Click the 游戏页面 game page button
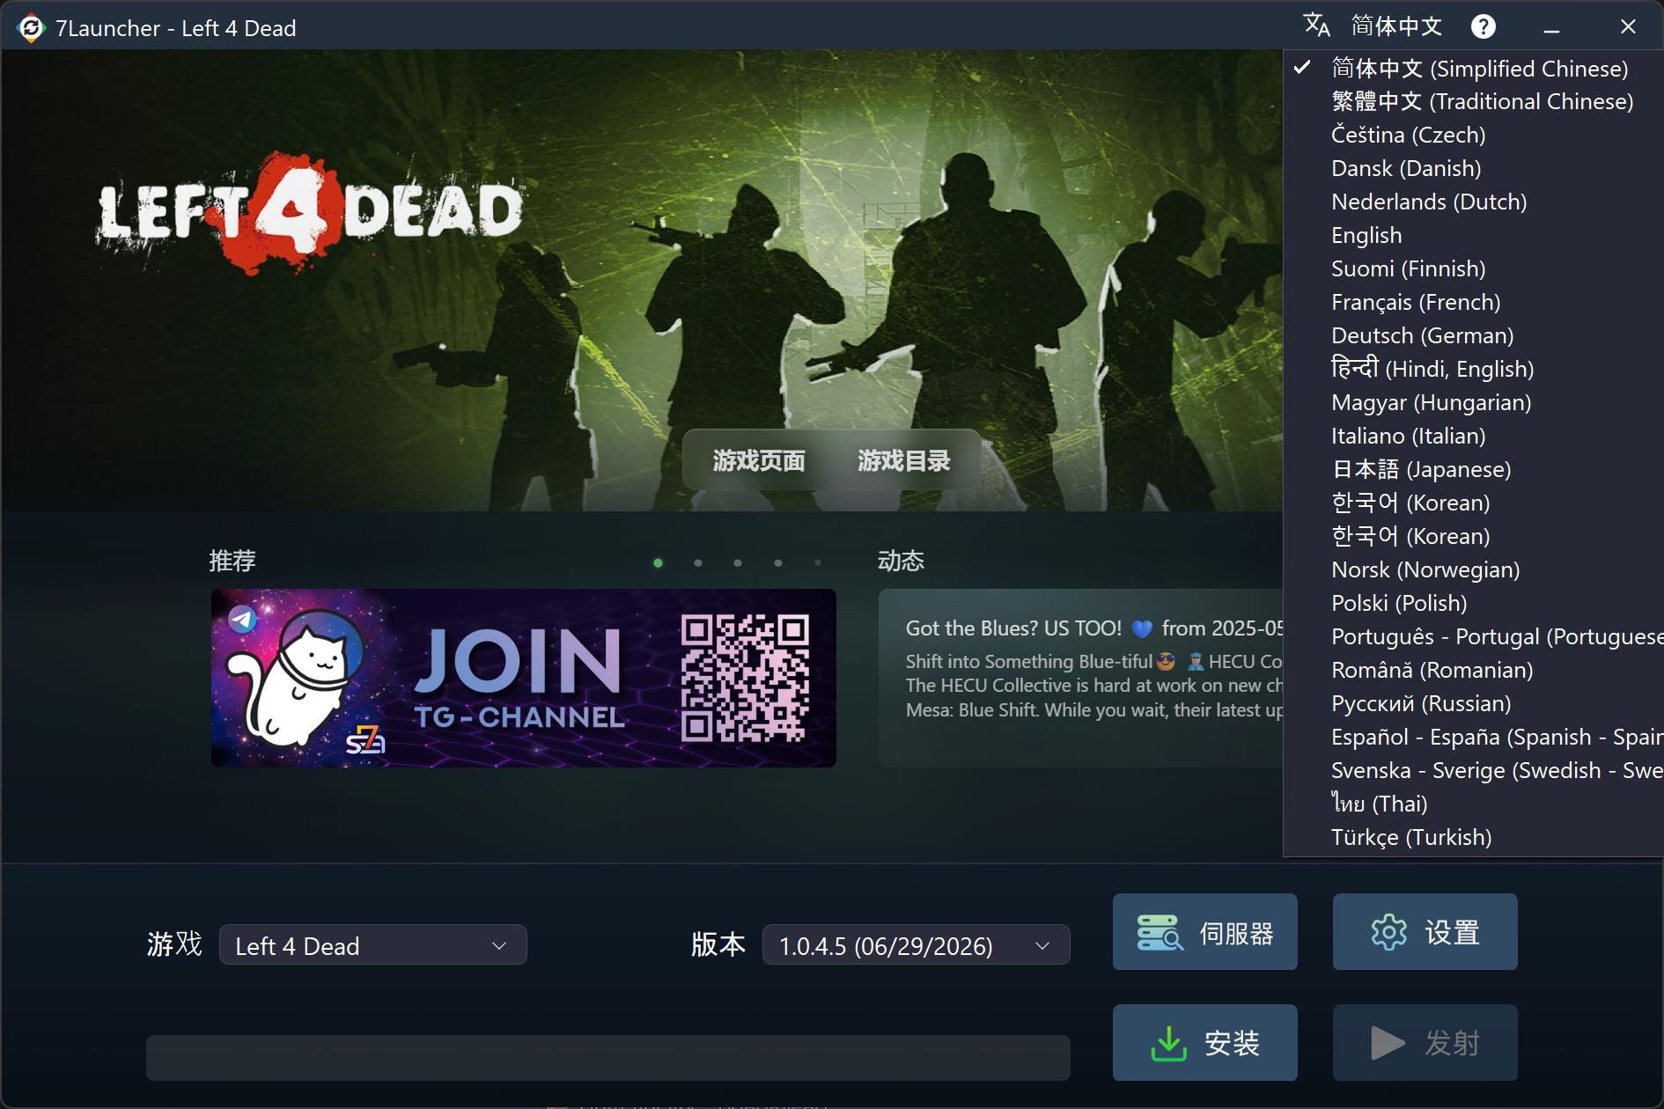This screenshot has height=1109, width=1664. [759, 460]
